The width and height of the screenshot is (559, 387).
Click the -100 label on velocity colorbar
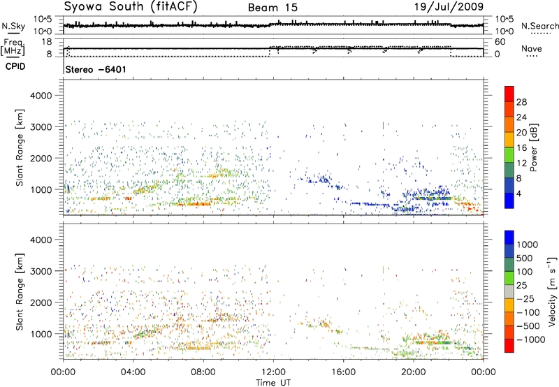click(528, 312)
